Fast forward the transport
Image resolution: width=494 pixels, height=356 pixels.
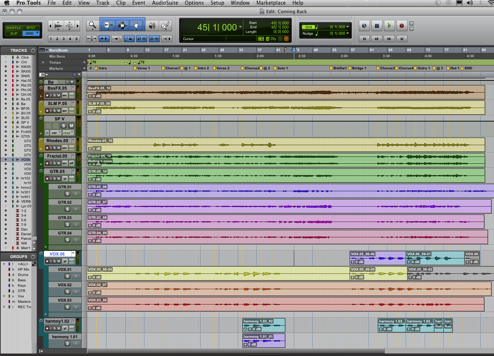pos(389,39)
